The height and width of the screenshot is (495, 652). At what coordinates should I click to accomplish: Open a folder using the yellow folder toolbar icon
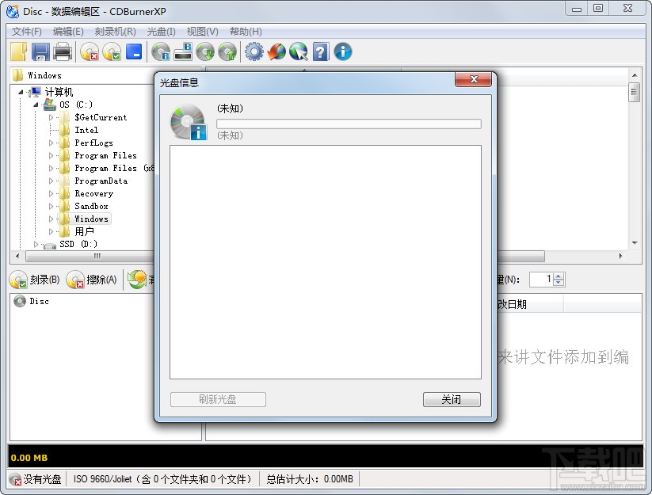pos(18,51)
